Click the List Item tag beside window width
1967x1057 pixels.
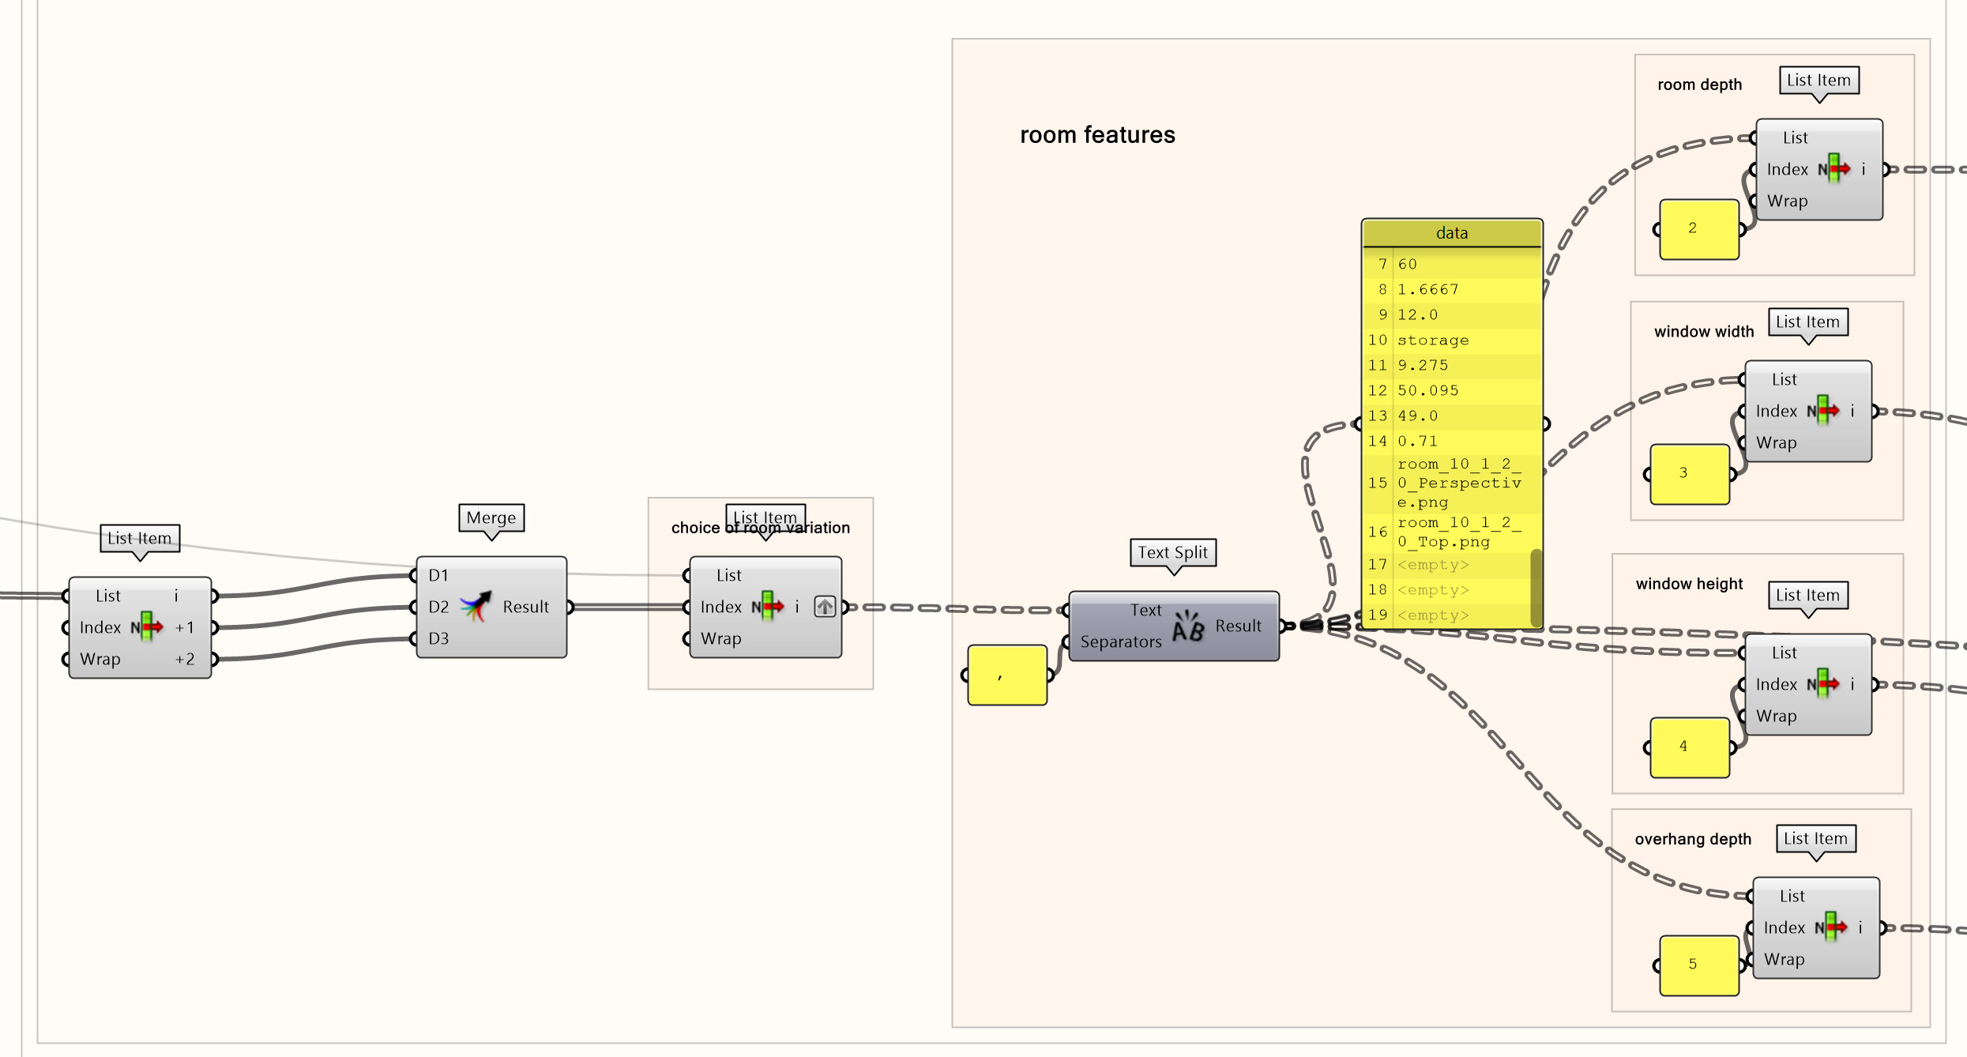(x=1808, y=322)
